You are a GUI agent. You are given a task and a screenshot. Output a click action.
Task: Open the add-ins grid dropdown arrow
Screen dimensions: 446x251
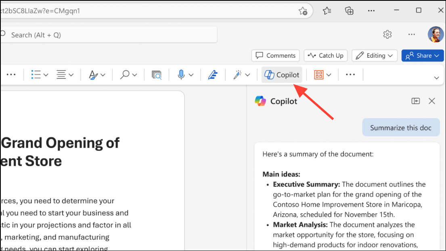pos(329,75)
